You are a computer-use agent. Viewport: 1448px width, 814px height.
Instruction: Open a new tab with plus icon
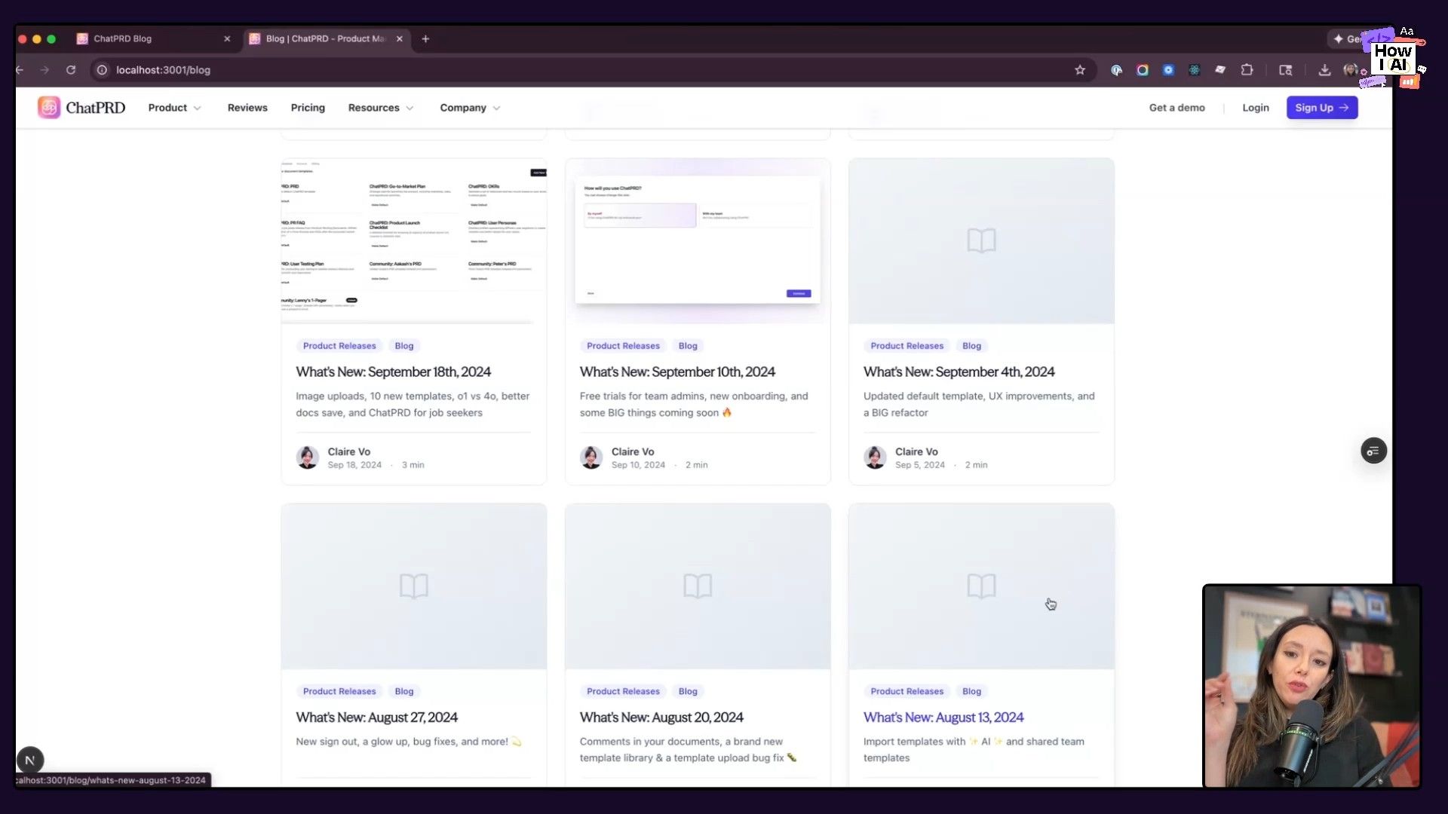(x=425, y=38)
